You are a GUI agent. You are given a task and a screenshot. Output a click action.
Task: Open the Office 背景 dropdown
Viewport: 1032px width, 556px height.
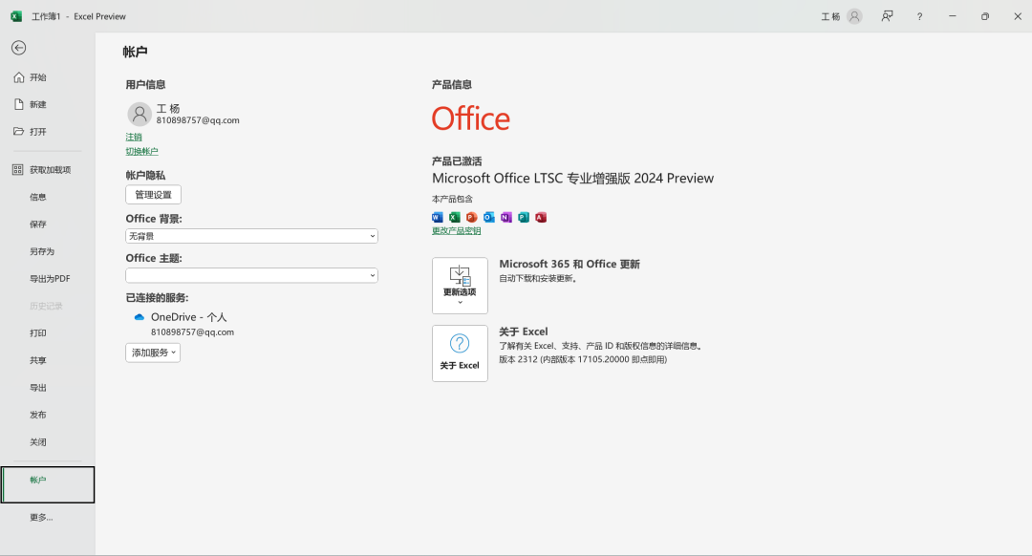(251, 236)
